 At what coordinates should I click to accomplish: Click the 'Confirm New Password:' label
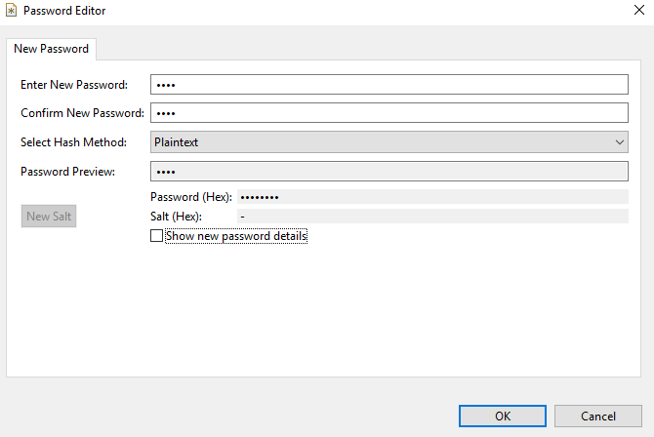[82, 114]
